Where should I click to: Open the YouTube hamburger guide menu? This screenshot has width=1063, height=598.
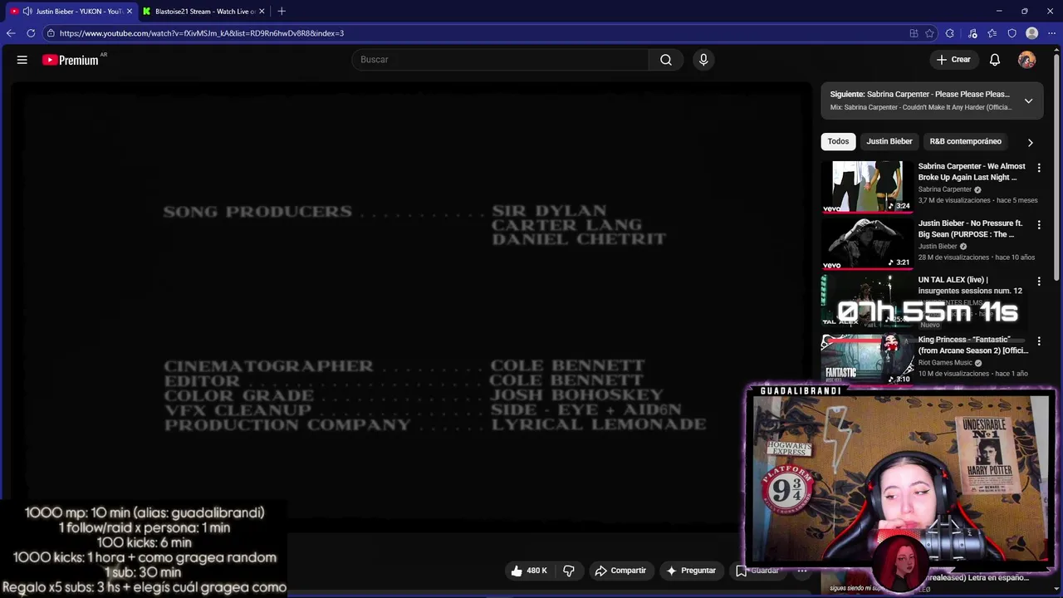pos(22,60)
